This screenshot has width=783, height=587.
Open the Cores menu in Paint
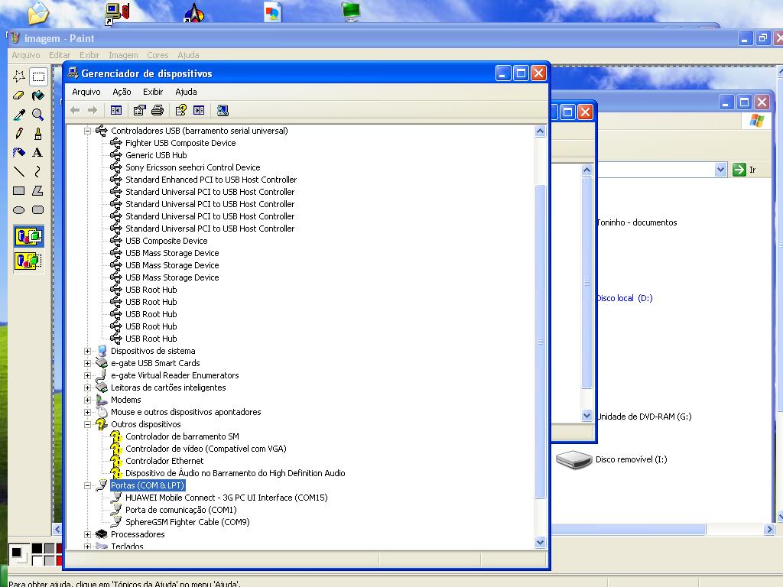(158, 55)
